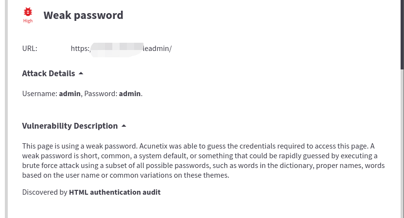Click the bold admin username value
This screenshot has height=218, width=404.
pos(70,93)
